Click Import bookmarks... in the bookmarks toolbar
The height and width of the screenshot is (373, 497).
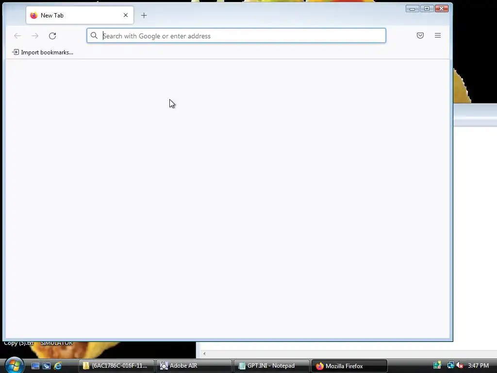[x=43, y=52]
